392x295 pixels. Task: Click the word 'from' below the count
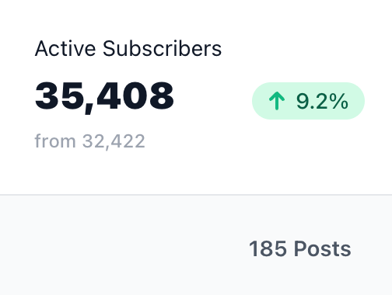pyautogui.click(x=55, y=141)
